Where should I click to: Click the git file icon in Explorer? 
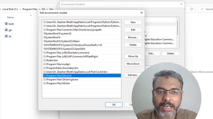tap(6, 30)
